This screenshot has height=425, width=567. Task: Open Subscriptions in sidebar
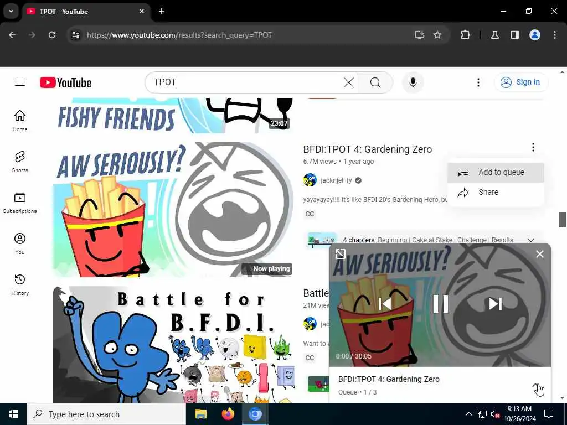click(x=20, y=203)
